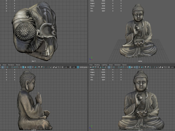Open Renderer menu in front view panel
The width and height of the screenshot is (175, 131).
[x=117, y=65]
